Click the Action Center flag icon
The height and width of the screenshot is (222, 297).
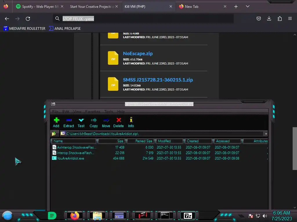tap(251, 216)
